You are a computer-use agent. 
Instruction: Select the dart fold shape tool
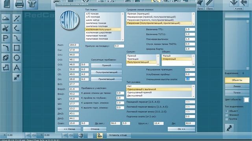tap(6, 58)
